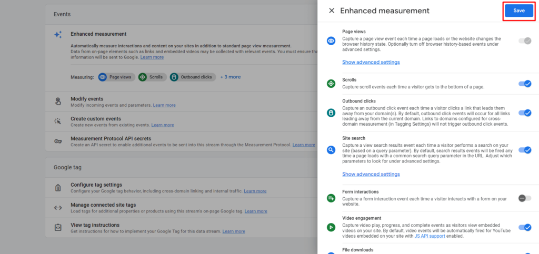Image resolution: width=539 pixels, height=254 pixels.
Task: Open Learn more for Manage connected site tags
Action: click(x=256, y=211)
